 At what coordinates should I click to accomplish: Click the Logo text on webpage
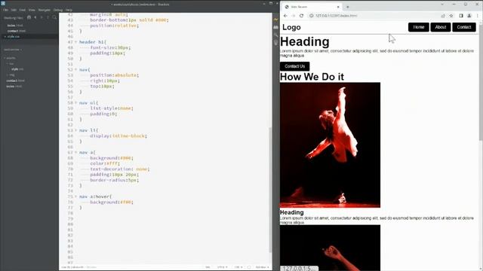(291, 27)
